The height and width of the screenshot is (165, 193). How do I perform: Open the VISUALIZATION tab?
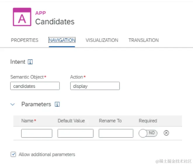[x=102, y=40]
